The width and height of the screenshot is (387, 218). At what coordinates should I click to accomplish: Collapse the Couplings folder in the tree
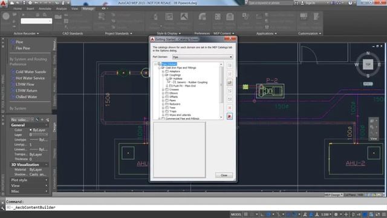click(x=163, y=75)
